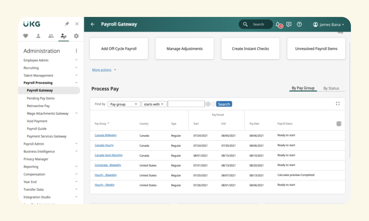Image resolution: width=369 pixels, height=221 pixels.
Task: Open the settings gear icon tab
Action: pyautogui.click(x=76, y=36)
